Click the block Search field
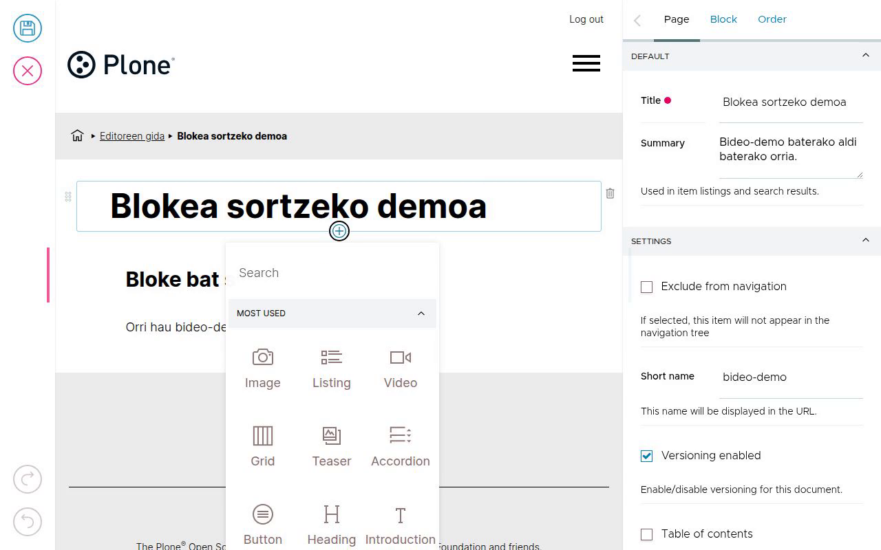 pyautogui.click(x=332, y=273)
